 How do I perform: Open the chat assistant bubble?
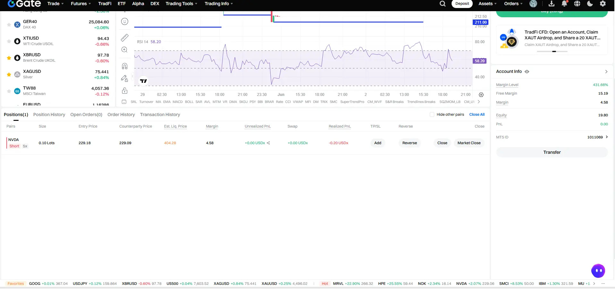coord(598,271)
